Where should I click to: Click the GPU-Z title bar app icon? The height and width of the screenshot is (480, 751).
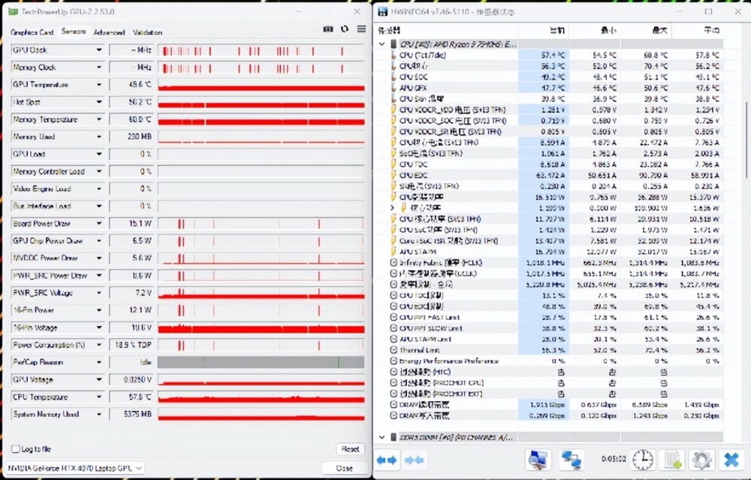click(13, 11)
